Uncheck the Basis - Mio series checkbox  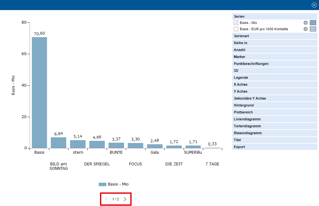(x=236, y=23)
